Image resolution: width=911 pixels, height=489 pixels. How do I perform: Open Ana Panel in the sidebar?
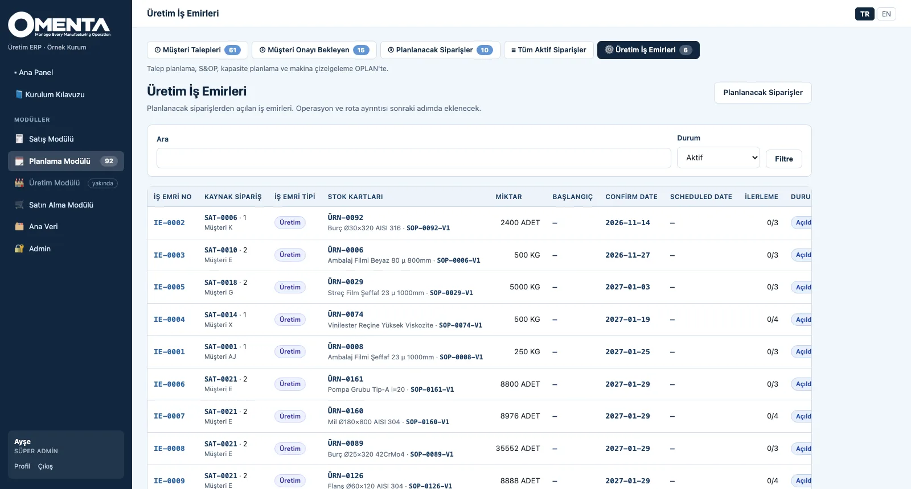point(66,72)
